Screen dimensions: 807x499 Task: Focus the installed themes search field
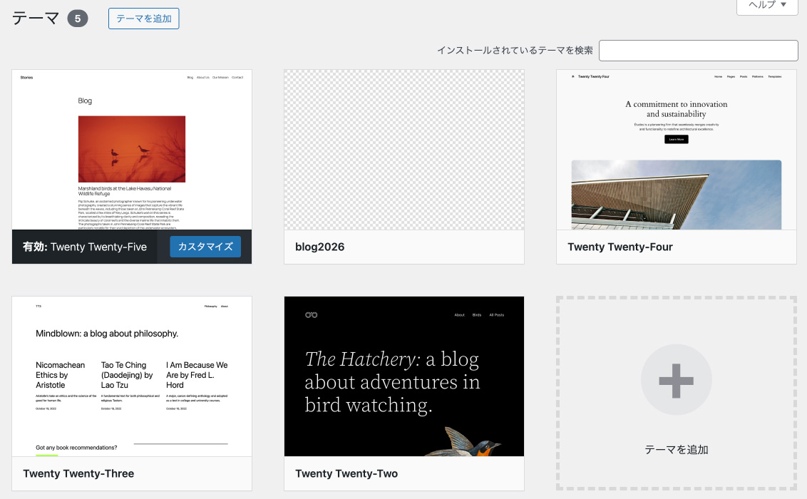tap(698, 51)
